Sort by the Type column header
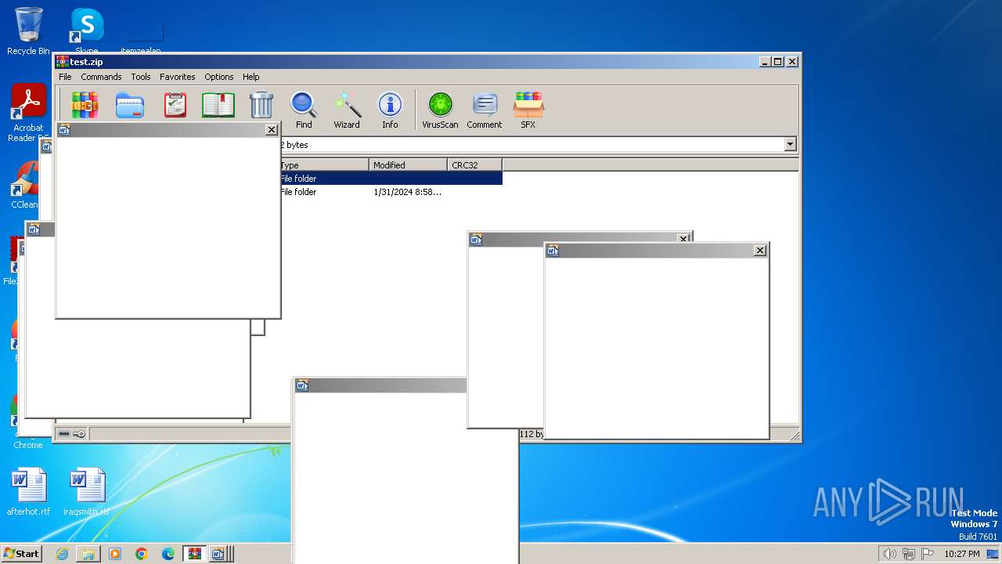 [x=324, y=164]
